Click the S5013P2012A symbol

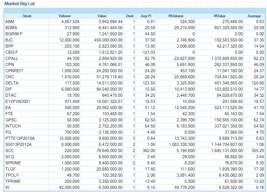(x=18, y=144)
